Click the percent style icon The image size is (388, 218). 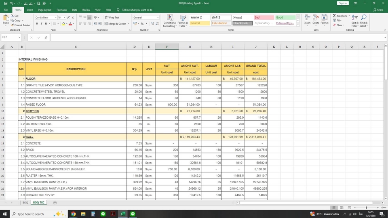coord(142,24)
